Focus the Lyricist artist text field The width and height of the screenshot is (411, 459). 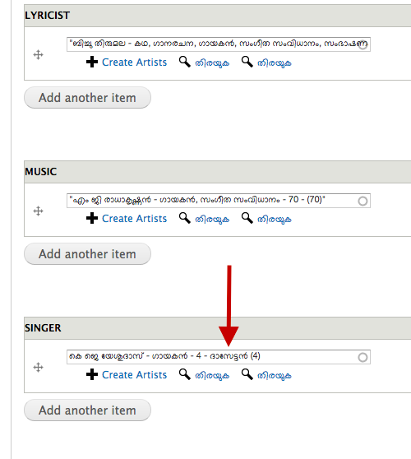click(219, 44)
